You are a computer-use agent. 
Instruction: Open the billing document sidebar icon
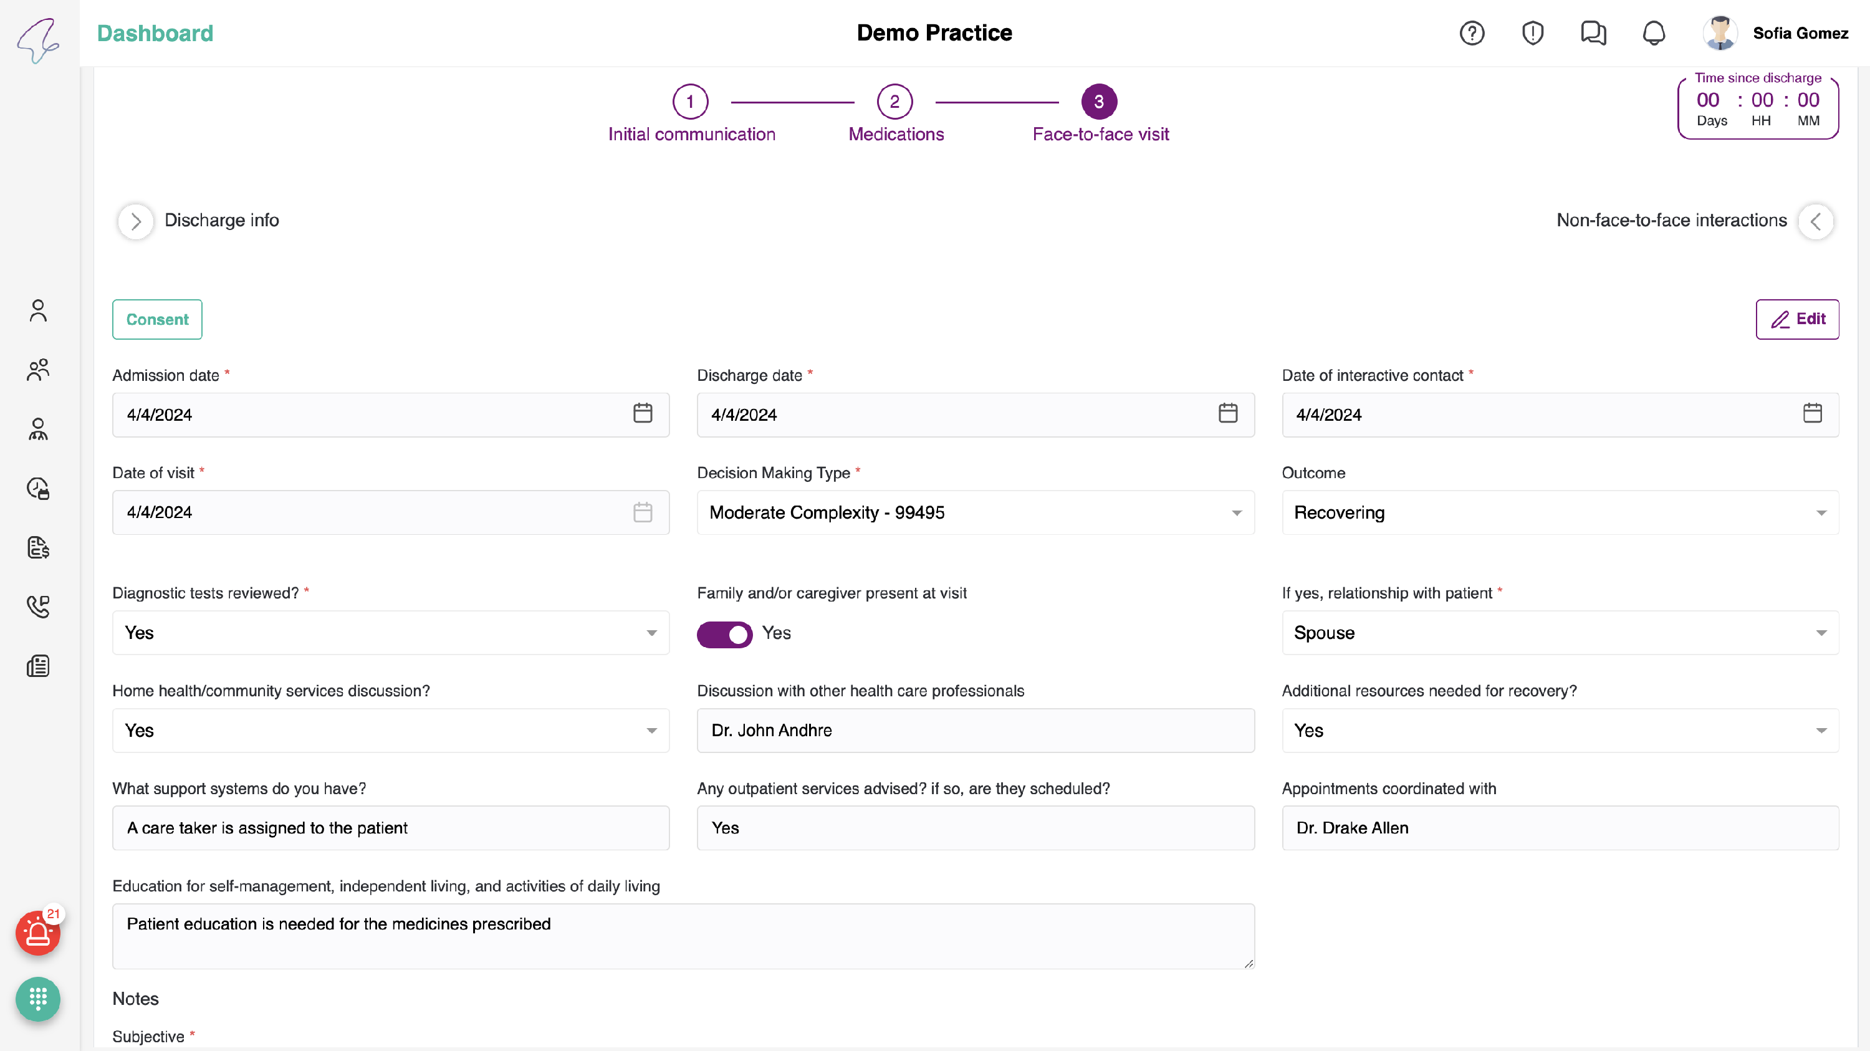point(38,547)
